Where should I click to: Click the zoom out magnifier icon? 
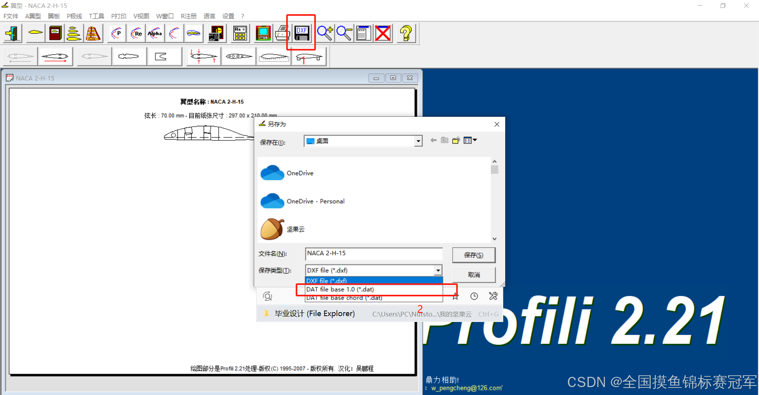tap(344, 33)
